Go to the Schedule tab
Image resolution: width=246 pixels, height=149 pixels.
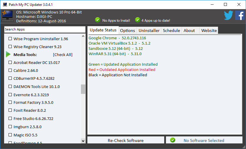pyautogui.click(x=171, y=31)
